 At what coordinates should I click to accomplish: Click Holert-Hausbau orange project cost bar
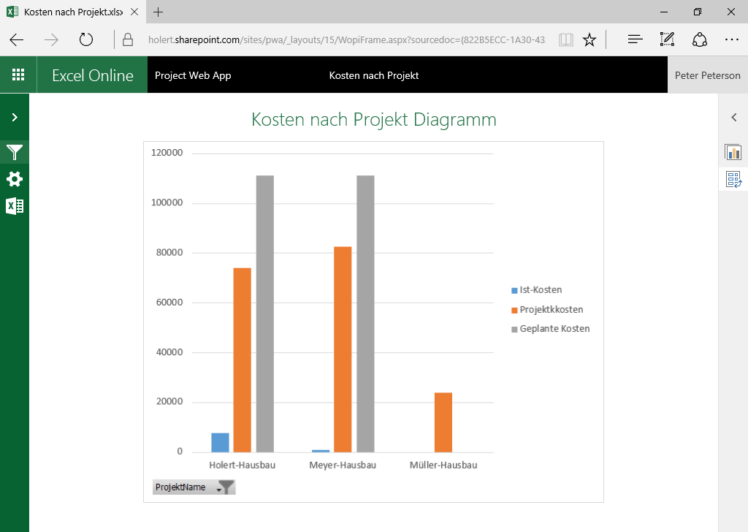click(x=243, y=360)
